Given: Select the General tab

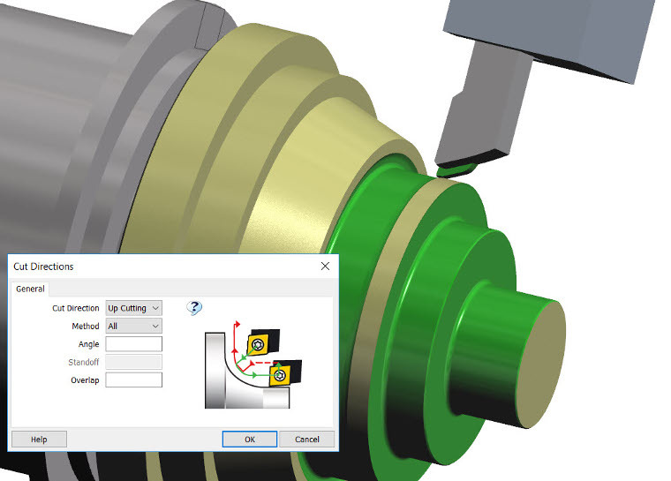Looking at the screenshot, I should click(30, 289).
